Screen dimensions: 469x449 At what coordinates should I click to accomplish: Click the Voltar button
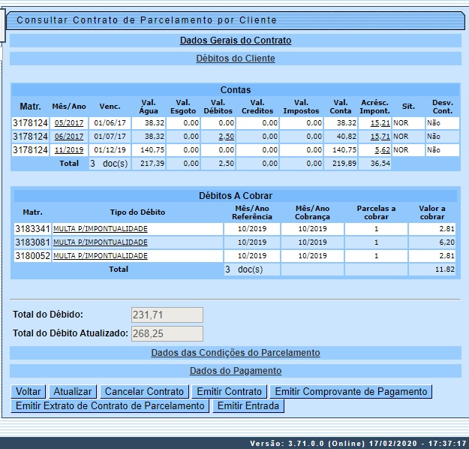(x=29, y=391)
